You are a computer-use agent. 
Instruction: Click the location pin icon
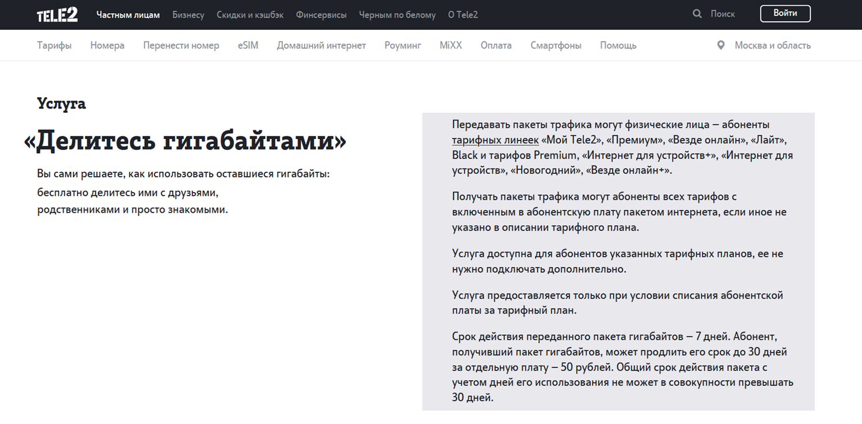coord(721,45)
